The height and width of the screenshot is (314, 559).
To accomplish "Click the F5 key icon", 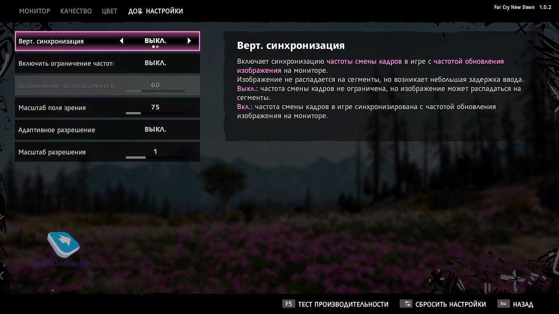I will click(x=289, y=304).
